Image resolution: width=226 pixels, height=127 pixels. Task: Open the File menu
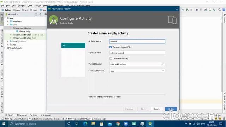(2, 6)
